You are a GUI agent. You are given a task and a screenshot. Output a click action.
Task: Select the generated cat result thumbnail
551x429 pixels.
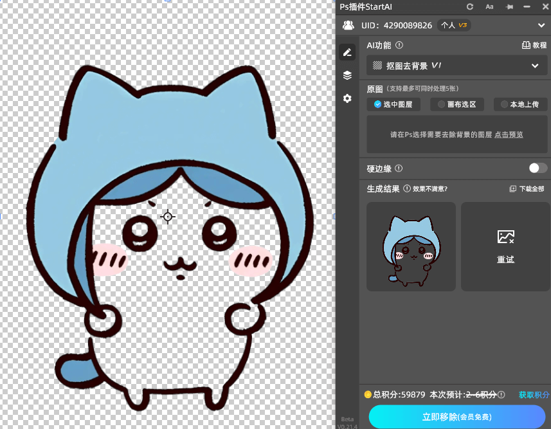tap(411, 246)
